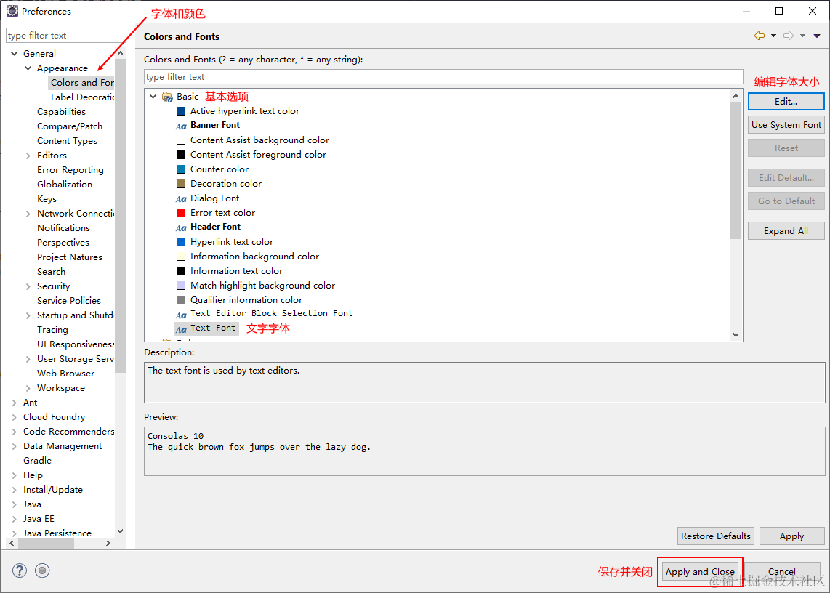Click the Restore Defaults button
The image size is (830, 593).
coord(716,536)
